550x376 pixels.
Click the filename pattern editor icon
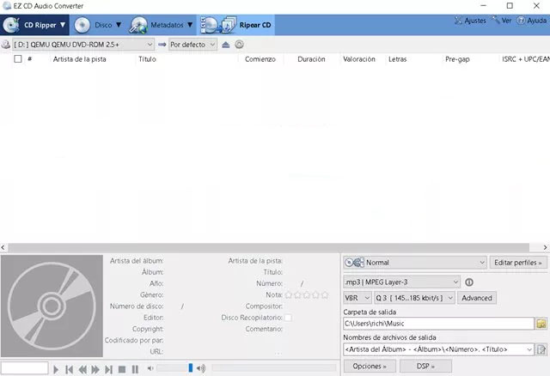541,349
